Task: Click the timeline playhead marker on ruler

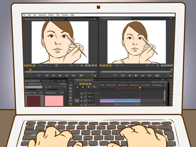Action: [140, 88]
